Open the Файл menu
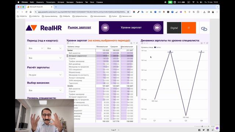Viewport: 235px width, 132px height. (x=32, y=2)
